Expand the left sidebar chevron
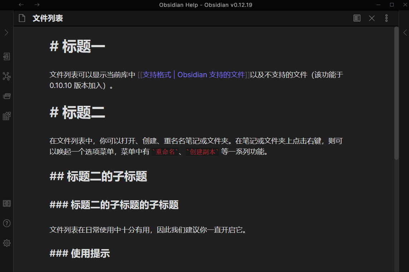 [x=6, y=33]
